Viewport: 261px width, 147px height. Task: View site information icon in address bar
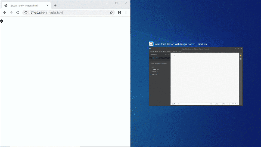tap(26, 13)
